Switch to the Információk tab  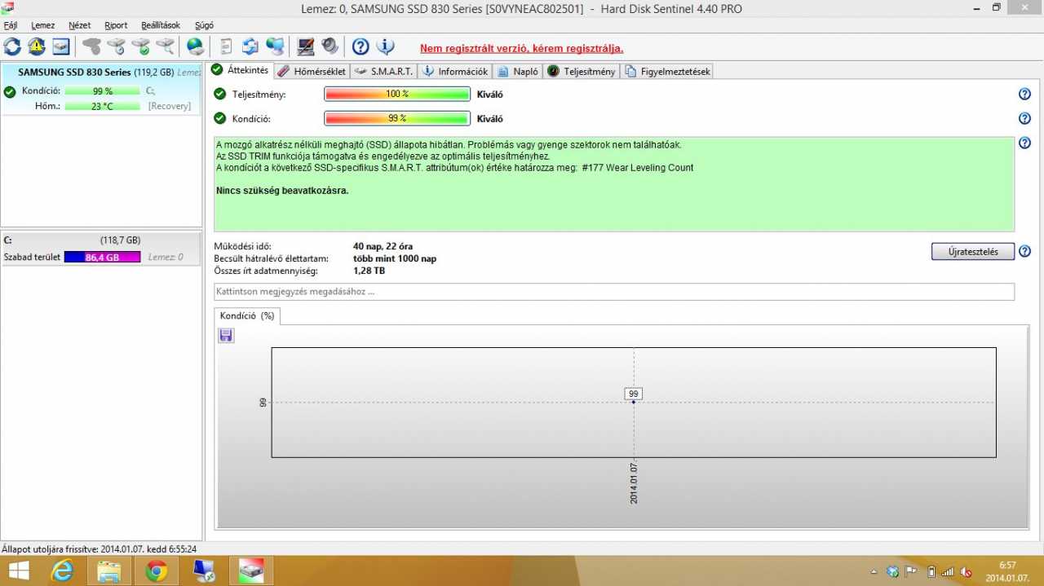pos(454,72)
